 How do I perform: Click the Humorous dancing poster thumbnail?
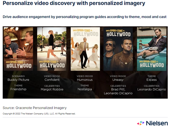tap(85, 49)
